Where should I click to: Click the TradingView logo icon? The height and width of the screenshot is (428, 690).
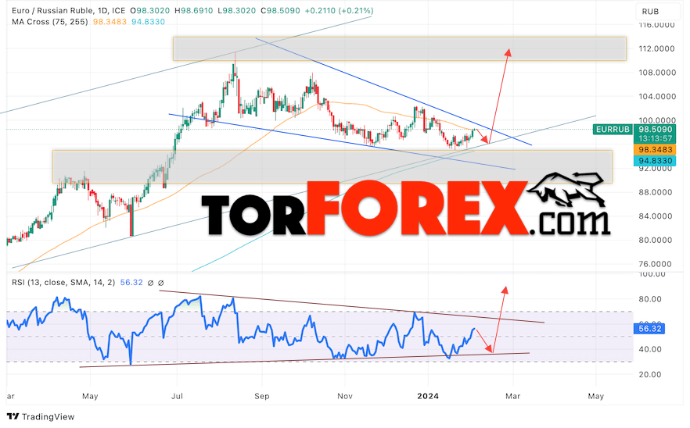tap(13, 416)
